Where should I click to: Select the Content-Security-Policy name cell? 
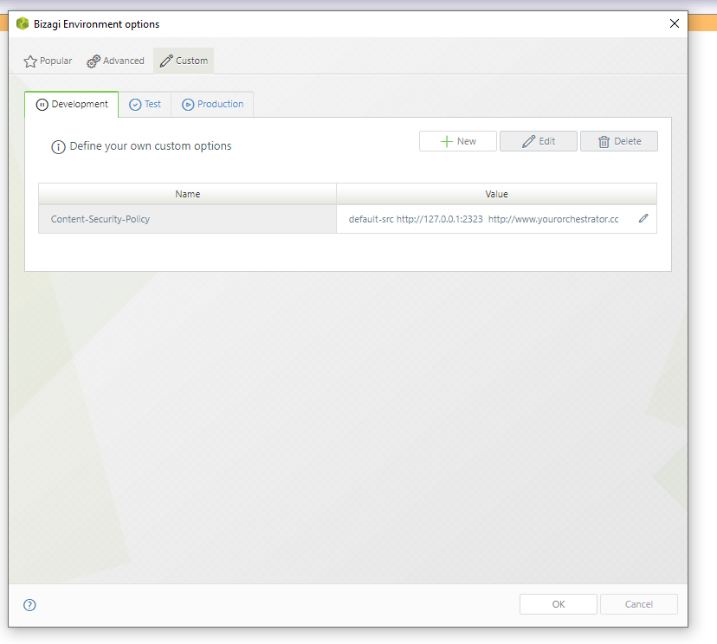tap(188, 219)
